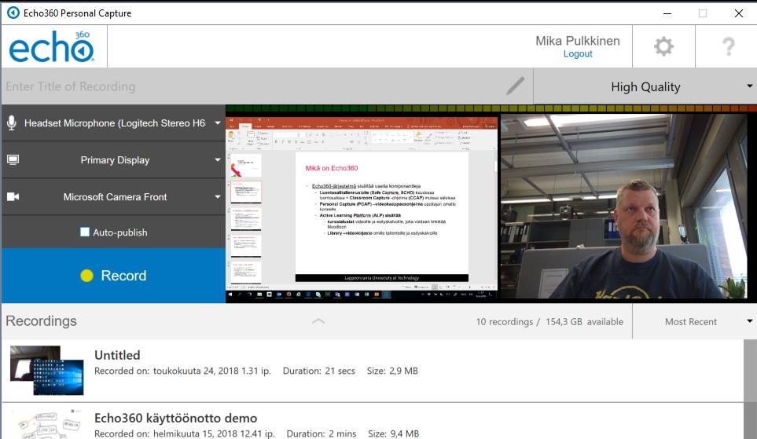Click the Mika Pulkkinen user name
Viewport: 757px width, 439px height.
click(x=578, y=41)
